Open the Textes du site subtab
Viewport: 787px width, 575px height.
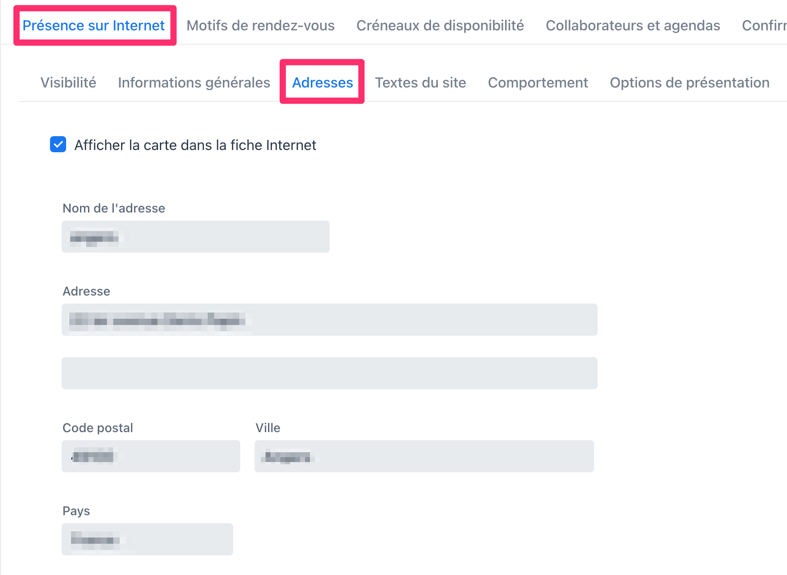coord(420,83)
